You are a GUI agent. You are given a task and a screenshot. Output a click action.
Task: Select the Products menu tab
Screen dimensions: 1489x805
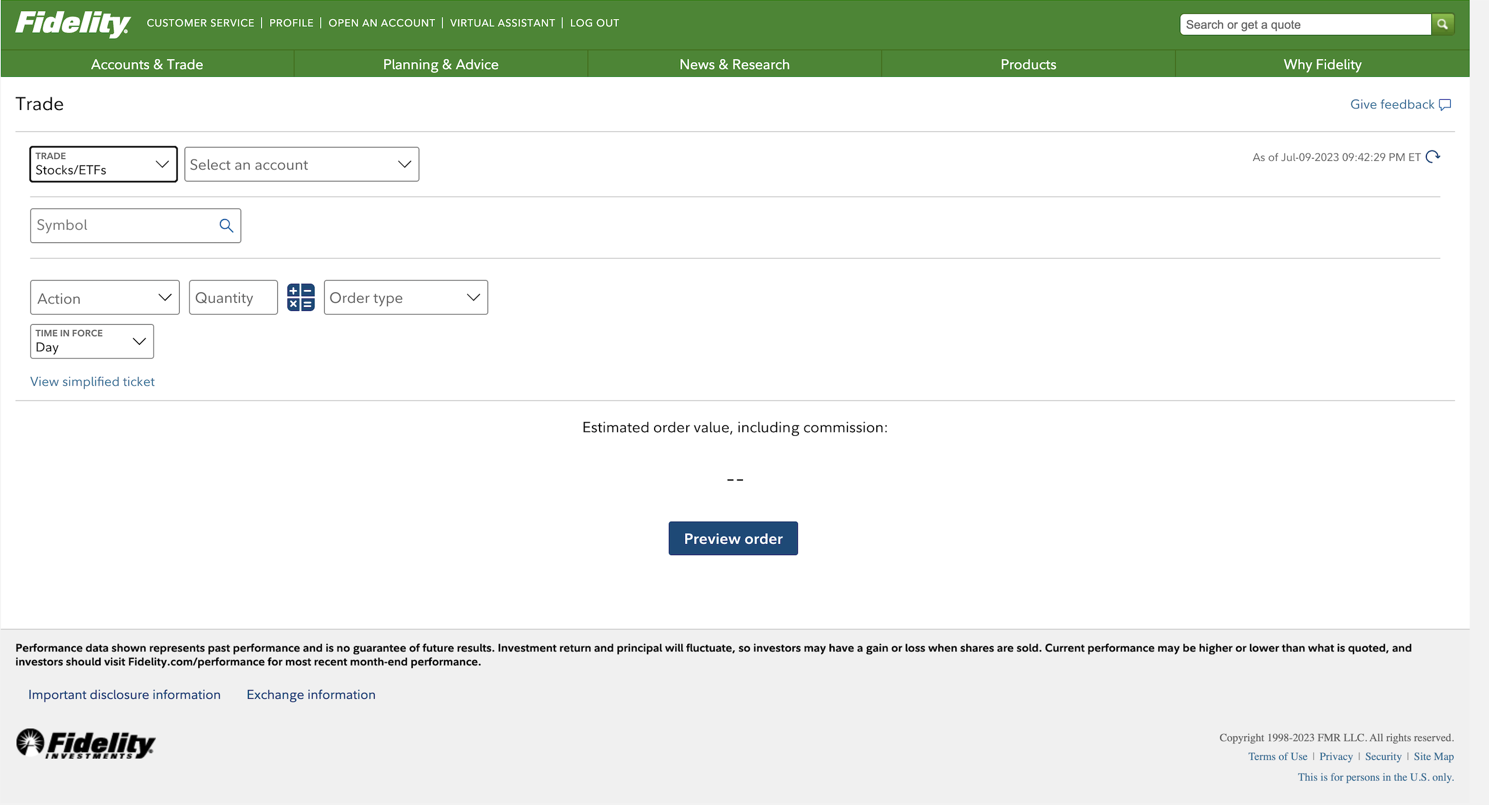[x=1028, y=64]
